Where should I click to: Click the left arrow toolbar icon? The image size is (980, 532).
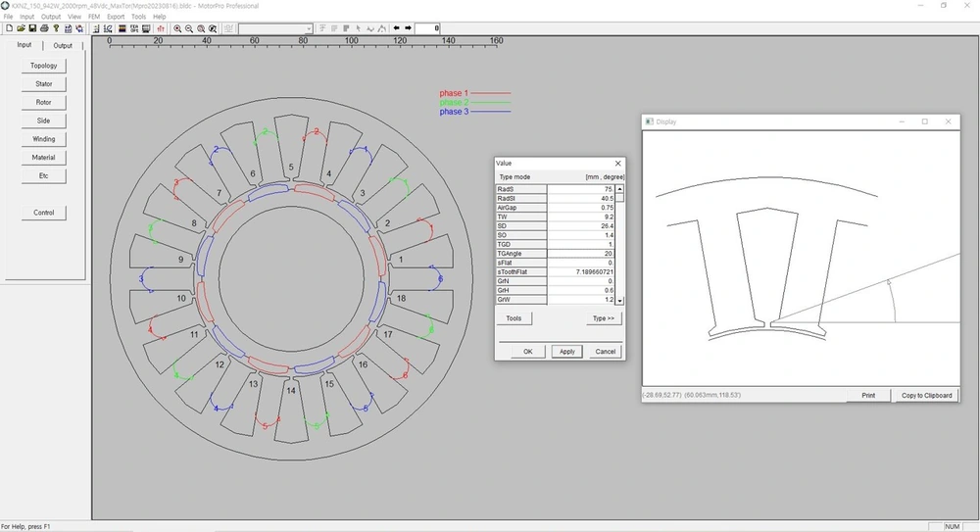click(396, 28)
